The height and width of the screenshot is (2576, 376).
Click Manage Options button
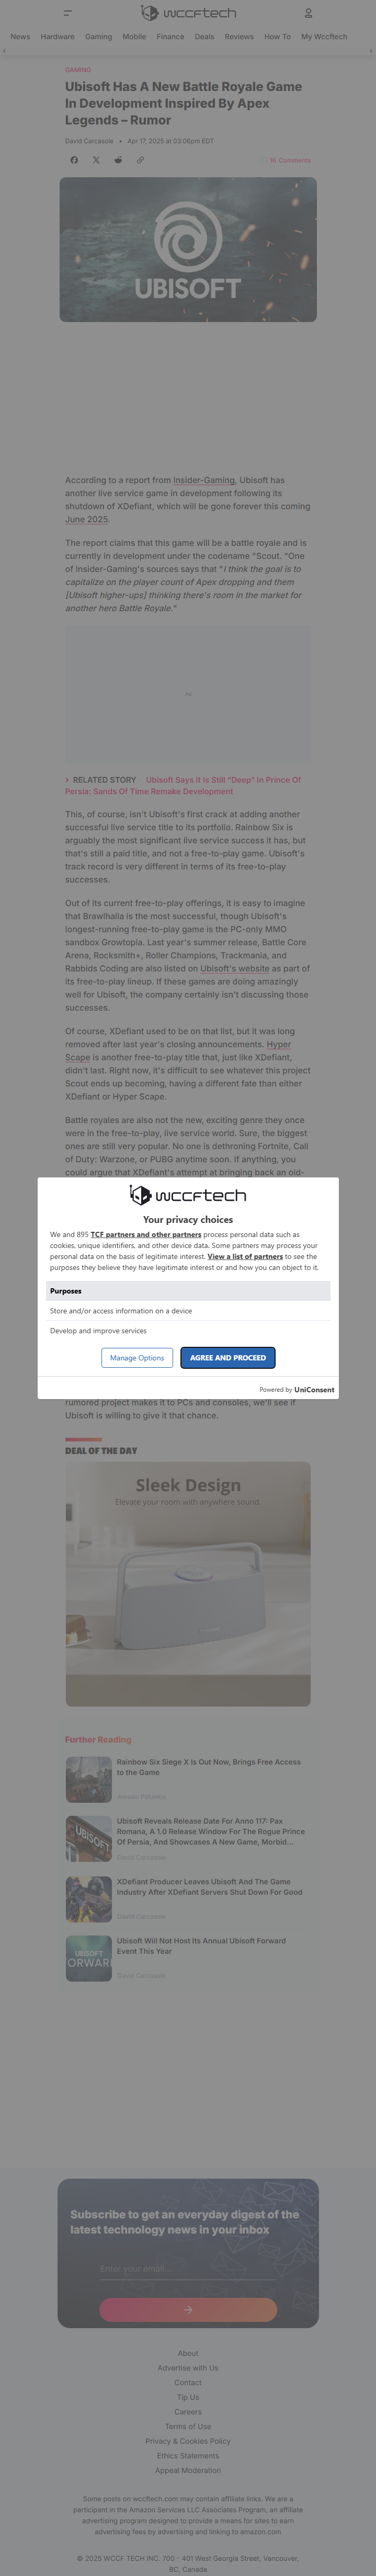coord(137,1357)
